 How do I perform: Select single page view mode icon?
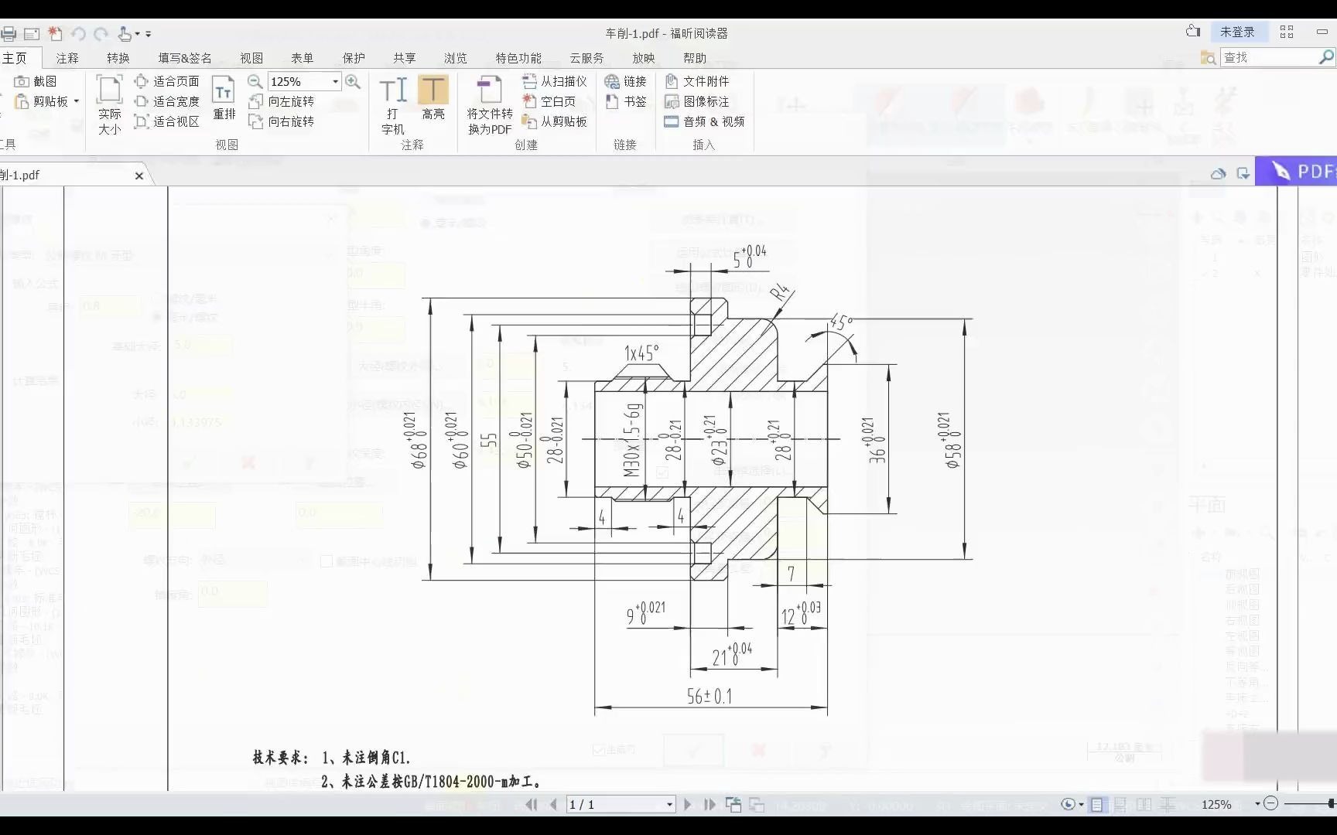[1097, 804]
